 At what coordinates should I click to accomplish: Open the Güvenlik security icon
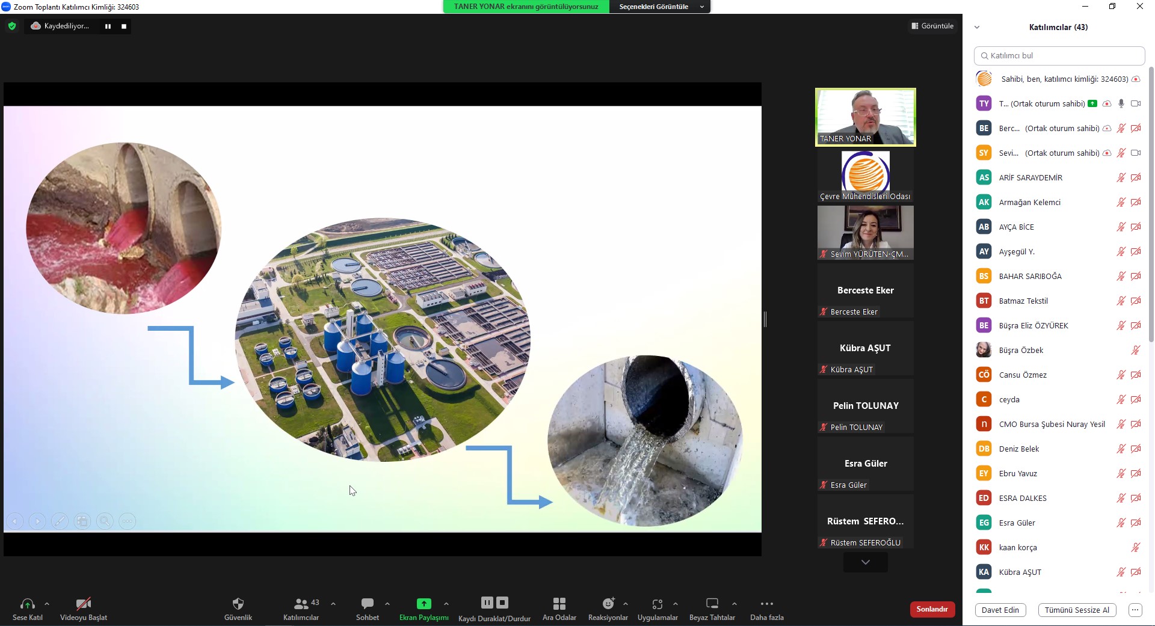[x=238, y=604]
